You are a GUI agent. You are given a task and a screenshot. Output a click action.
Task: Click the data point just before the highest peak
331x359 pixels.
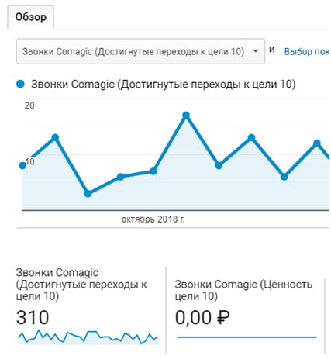point(153,171)
